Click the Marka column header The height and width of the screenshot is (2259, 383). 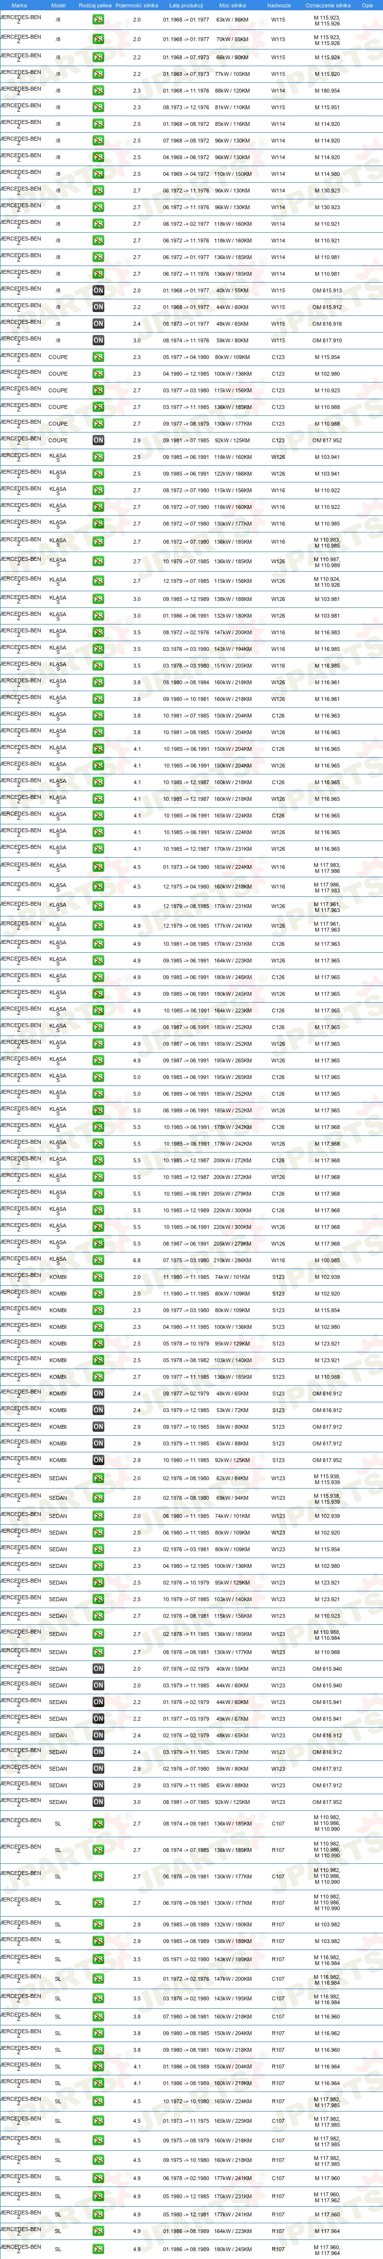click(x=19, y=5)
